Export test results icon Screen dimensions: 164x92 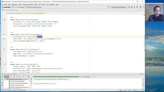(x=28, y=77)
